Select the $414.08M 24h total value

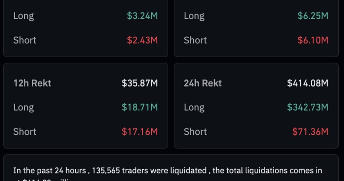pyautogui.click(x=308, y=83)
